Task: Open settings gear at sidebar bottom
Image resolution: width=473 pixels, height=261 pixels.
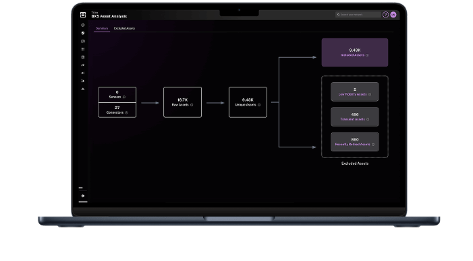Action: pyautogui.click(x=83, y=196)
